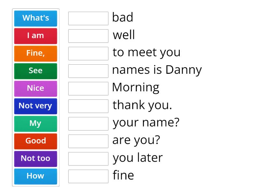This screenshot has width=260, height=195.
Task: Pick the orange "Fine," tile
Action: coord(35,53)
